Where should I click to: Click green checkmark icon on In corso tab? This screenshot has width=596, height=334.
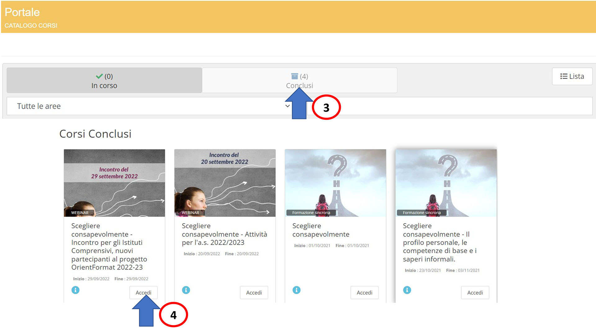(x=99, y=76)
